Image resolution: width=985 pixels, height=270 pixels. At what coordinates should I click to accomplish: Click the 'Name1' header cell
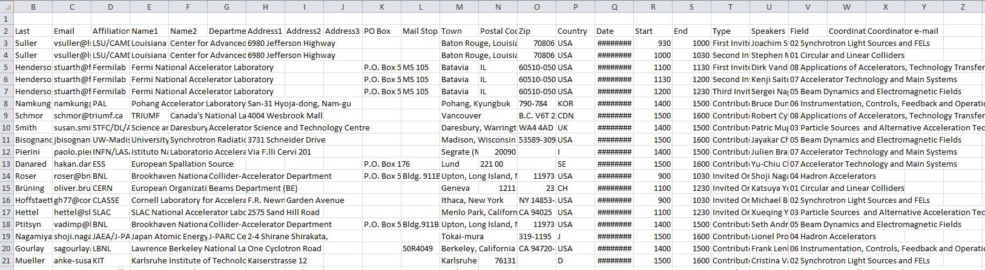coord(149,31)
